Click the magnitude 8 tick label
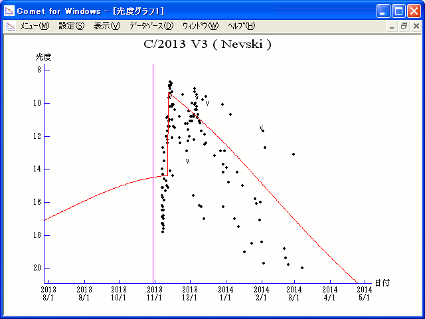Image resolution: width=425 pixels, height=319 pixels. click(x=39, y=70)
